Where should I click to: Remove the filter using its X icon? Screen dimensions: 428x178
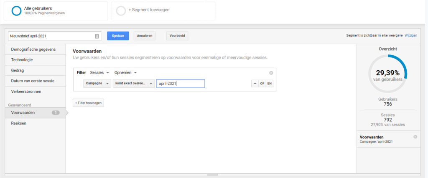point(271,73)
